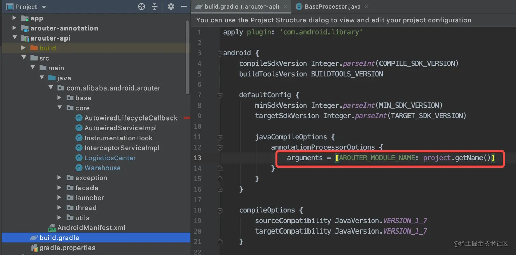Screen dimensions: 516x255
Task: Close the build.gradle editor tab
Action: 286,6
